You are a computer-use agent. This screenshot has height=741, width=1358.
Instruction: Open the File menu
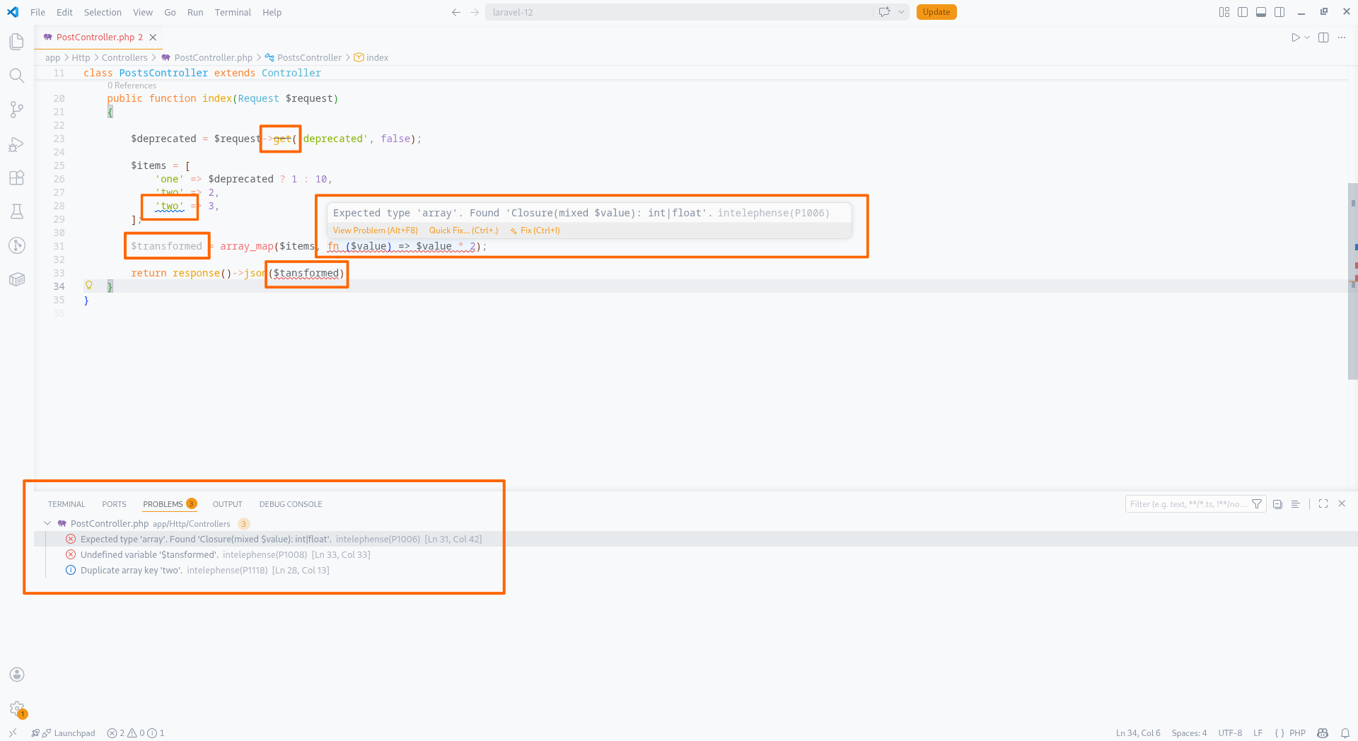pos(37,12)
